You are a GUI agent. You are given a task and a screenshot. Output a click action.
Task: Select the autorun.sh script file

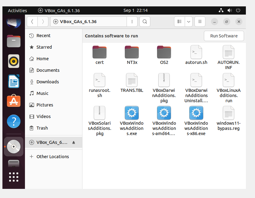(x=196, y=55)
